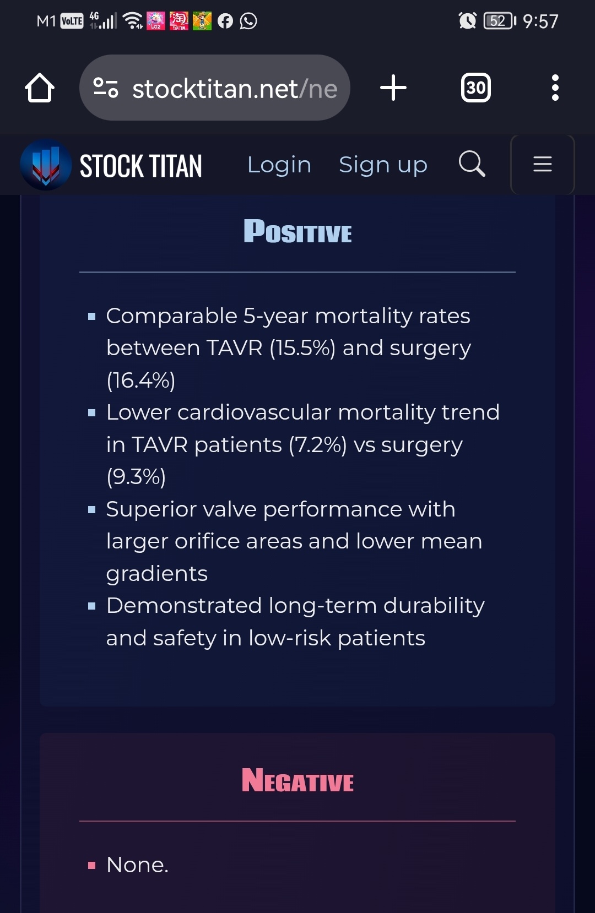Tap the stocktitan.net address bar
This screenshot has height=913, width=595.
215,88
